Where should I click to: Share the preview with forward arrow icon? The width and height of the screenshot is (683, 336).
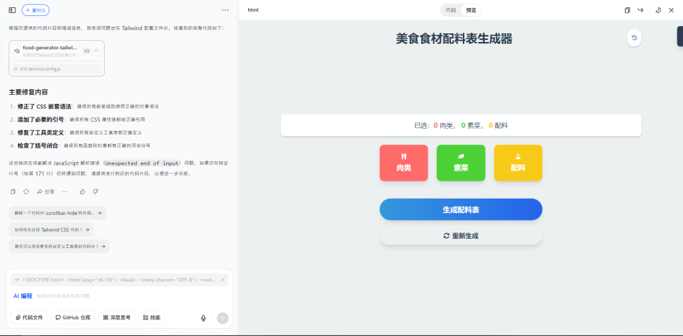pos(640,10)
